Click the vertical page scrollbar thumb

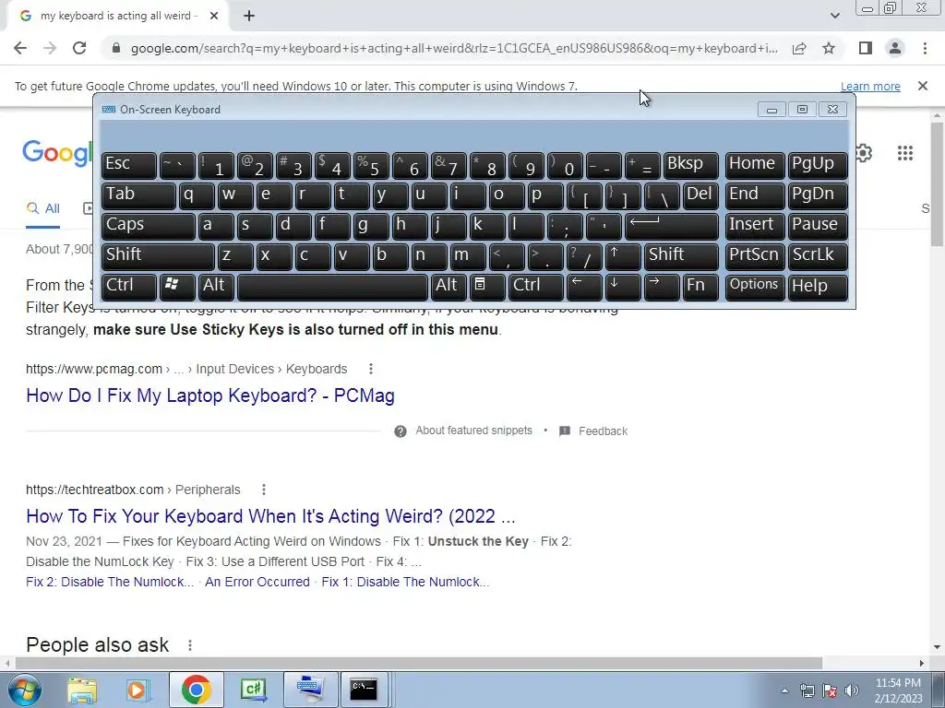[937, 184]
